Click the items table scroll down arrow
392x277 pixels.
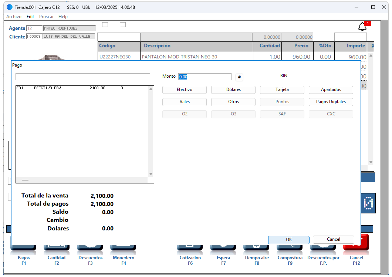tap(371, 162)
